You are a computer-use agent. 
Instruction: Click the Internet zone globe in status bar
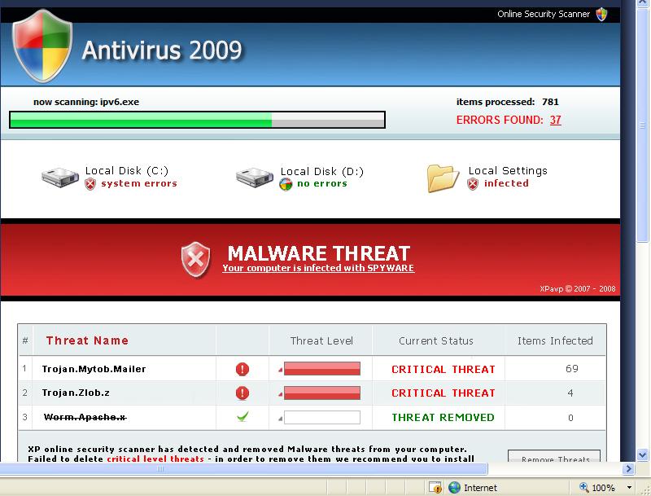[455, 488]
